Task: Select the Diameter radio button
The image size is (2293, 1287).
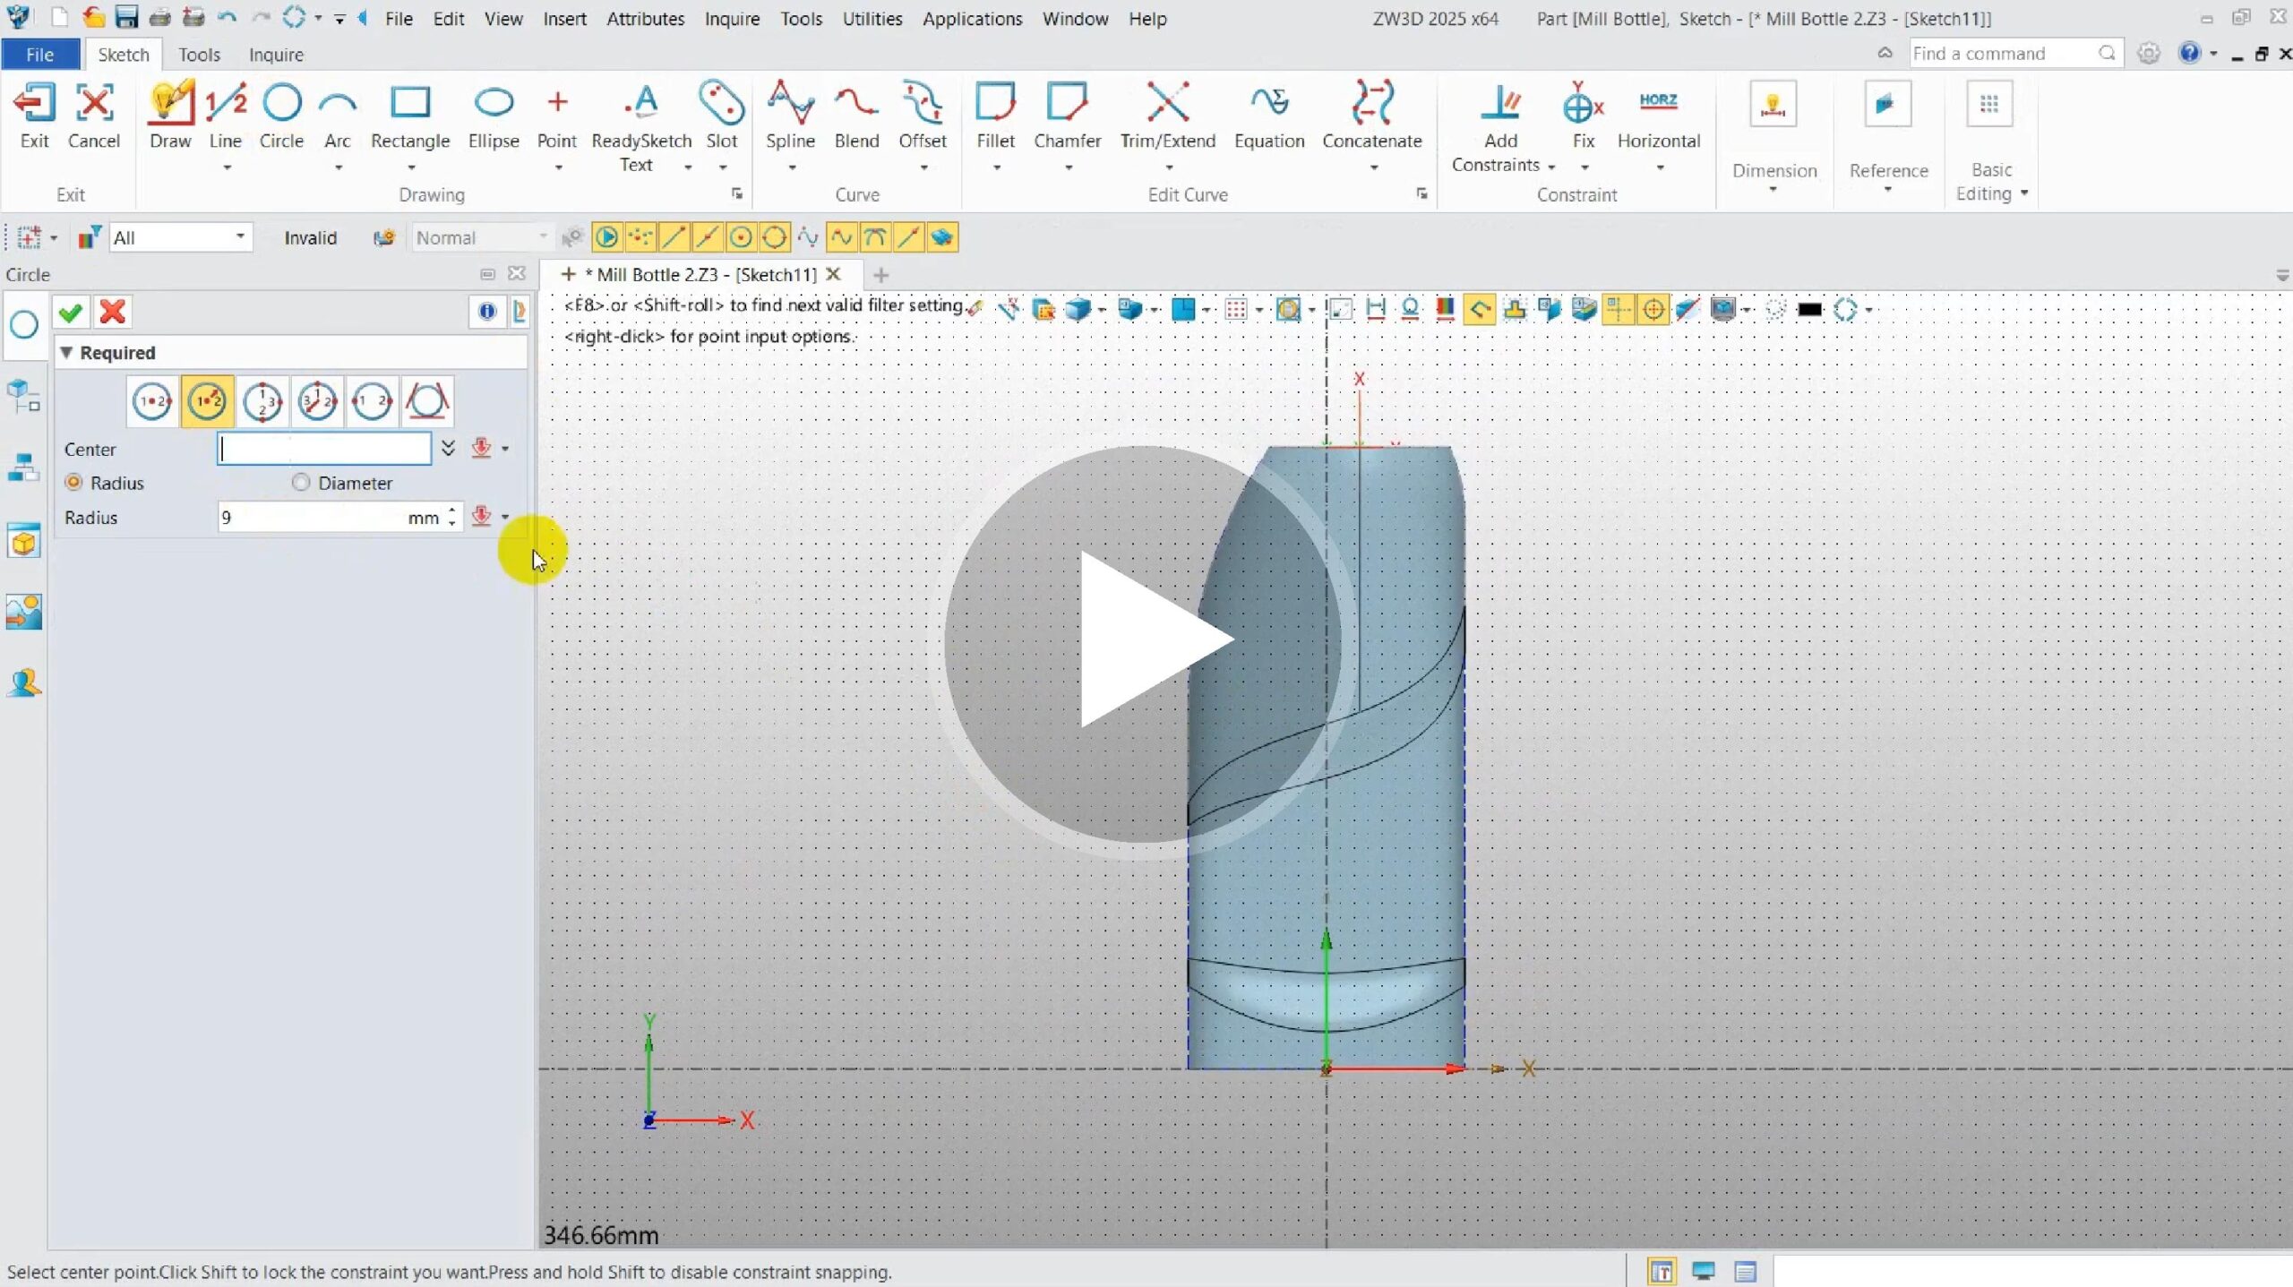Action: pyautogui.click(x=301, y=483)
